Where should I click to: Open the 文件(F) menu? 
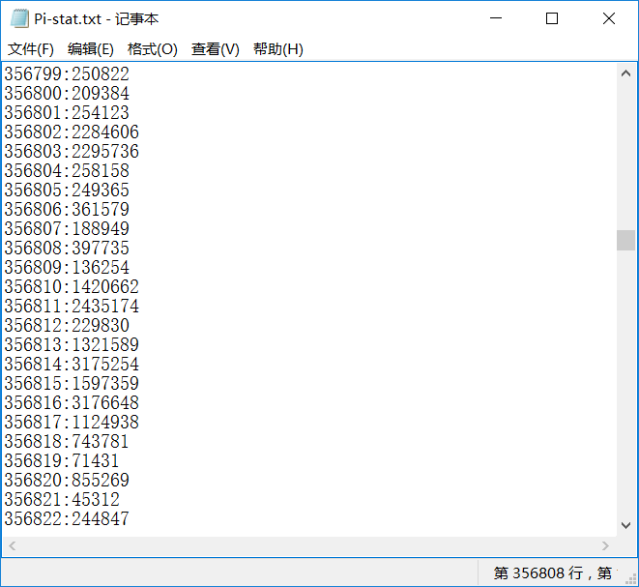[31, 49]
